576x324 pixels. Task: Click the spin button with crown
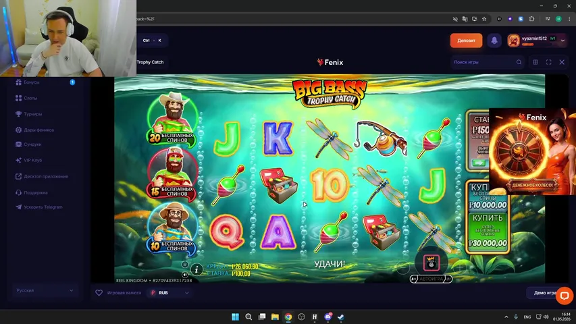point(431,263)
